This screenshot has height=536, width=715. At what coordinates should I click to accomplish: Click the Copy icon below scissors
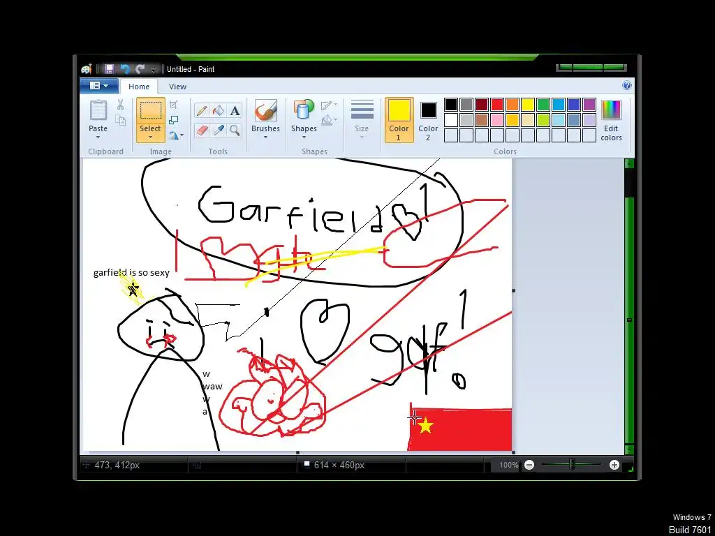click(120, 120)
